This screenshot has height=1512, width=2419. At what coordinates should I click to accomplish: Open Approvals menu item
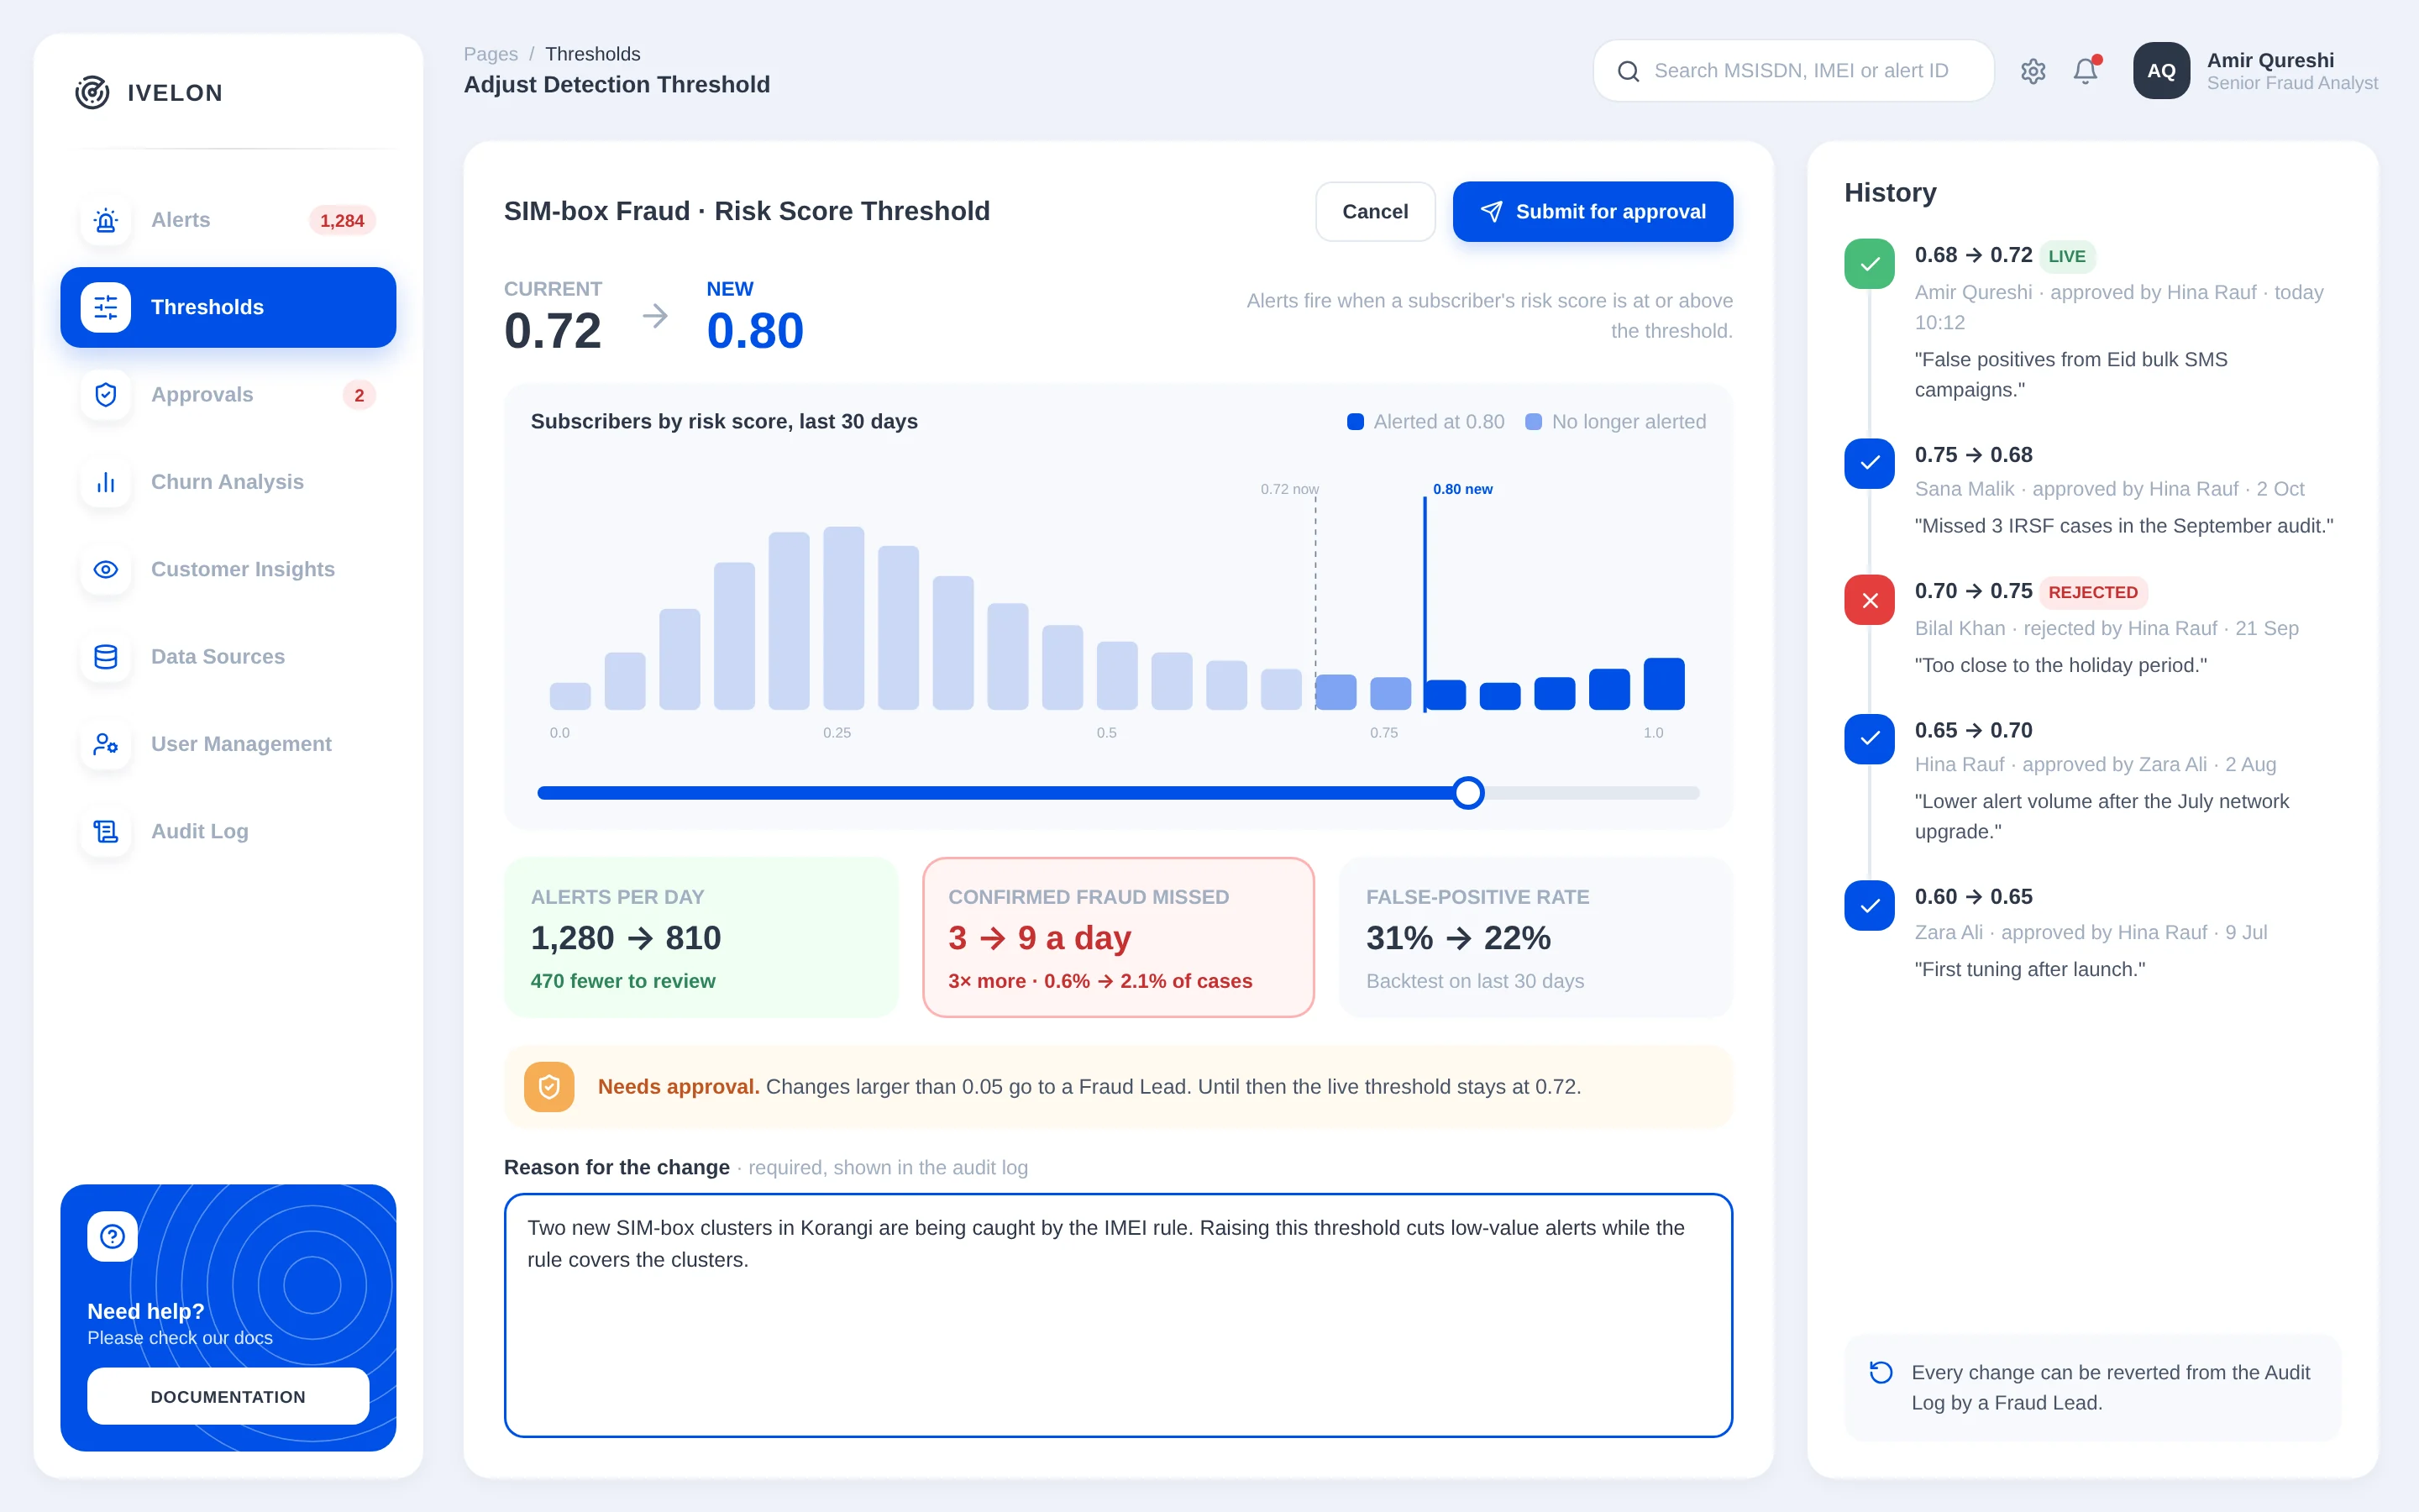pyautogui.click(x=228, y=395)
